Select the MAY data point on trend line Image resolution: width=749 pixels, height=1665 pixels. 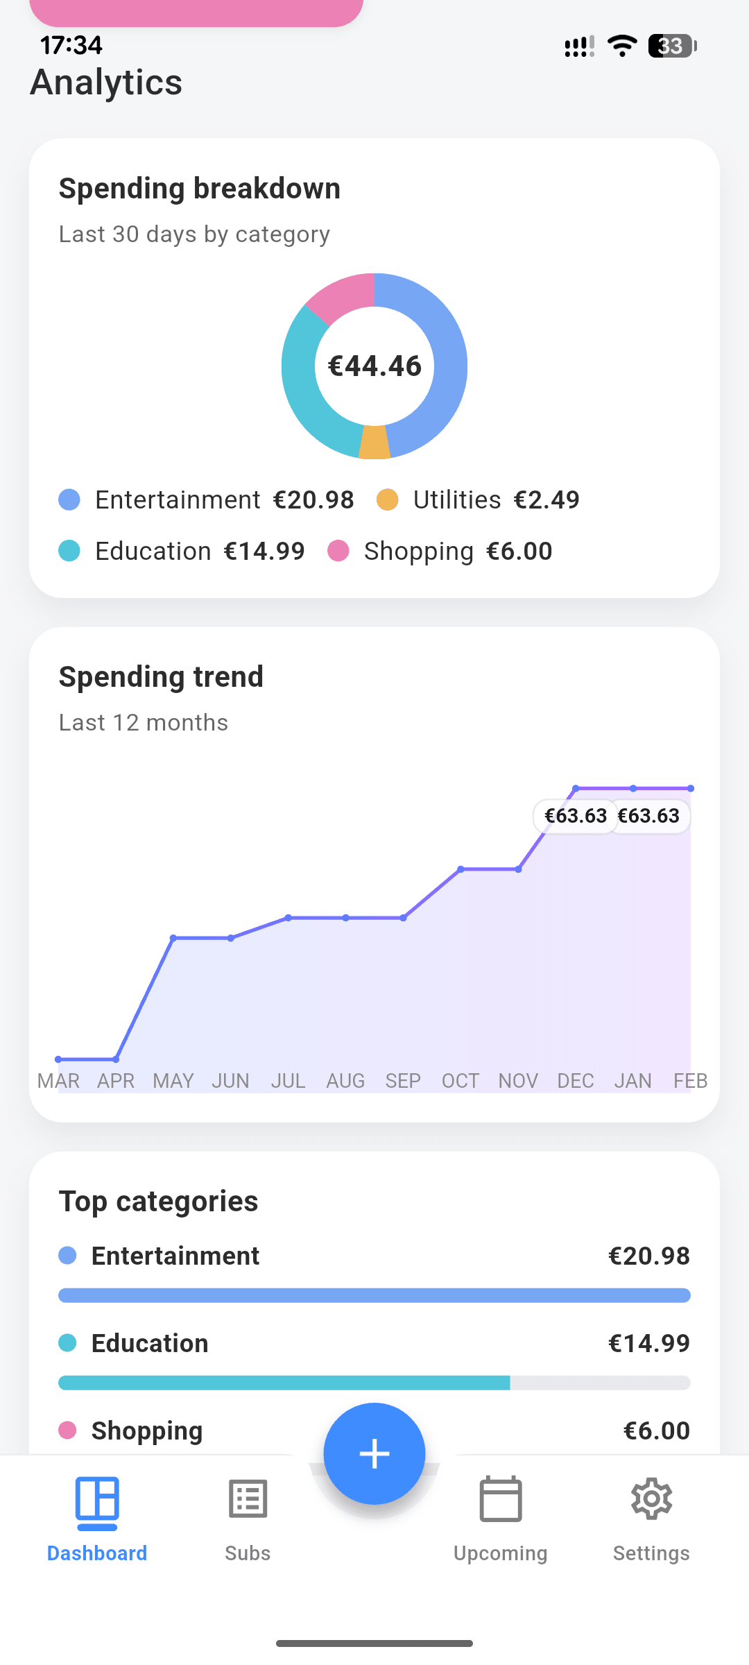[x=173, y=938]
